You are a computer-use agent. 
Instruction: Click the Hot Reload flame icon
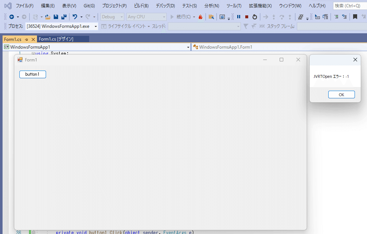[x=200, y=17]
